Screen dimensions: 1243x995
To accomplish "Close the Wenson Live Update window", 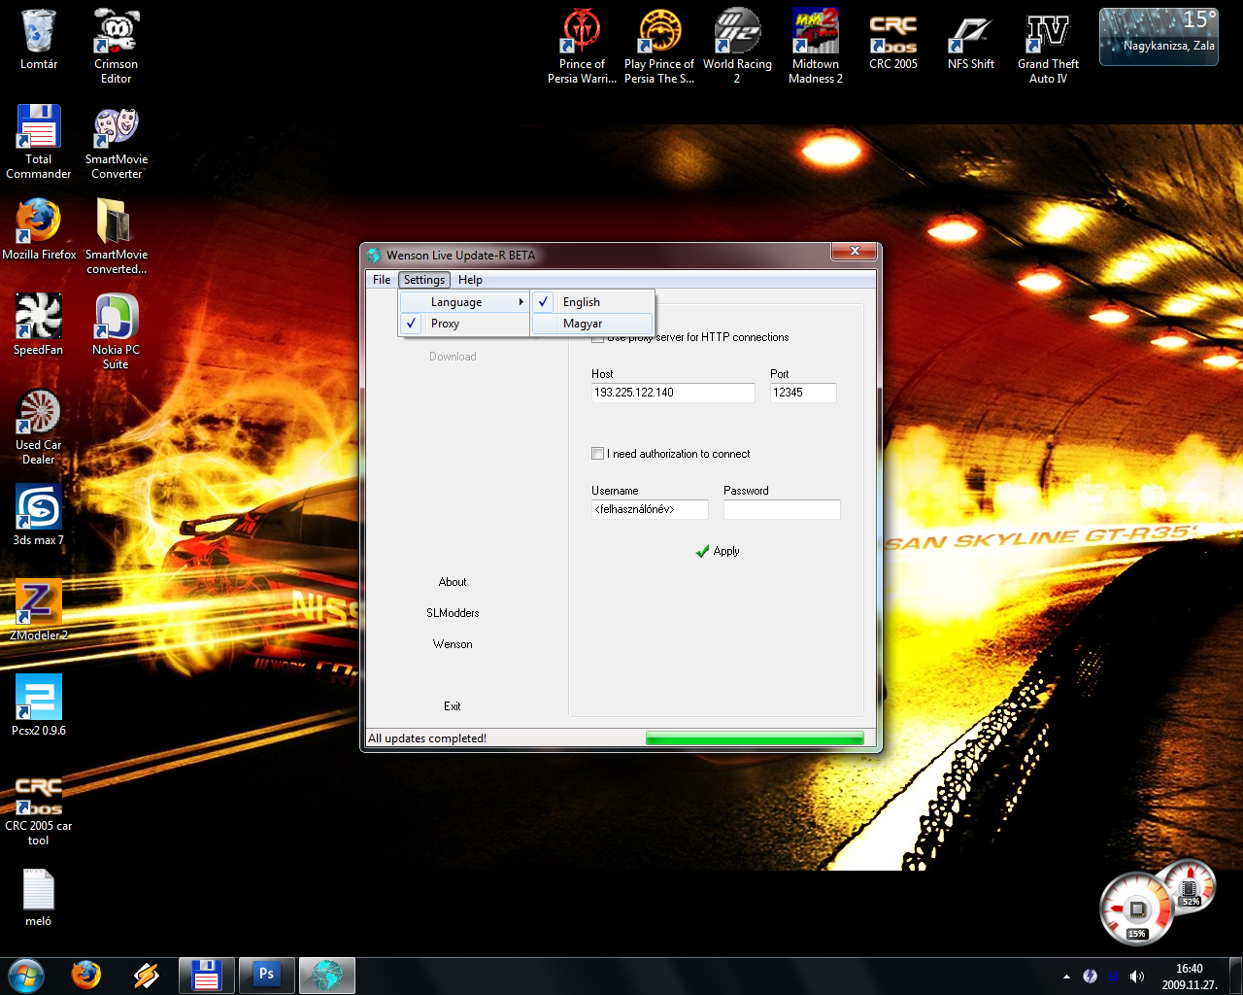I will (855, 252).
